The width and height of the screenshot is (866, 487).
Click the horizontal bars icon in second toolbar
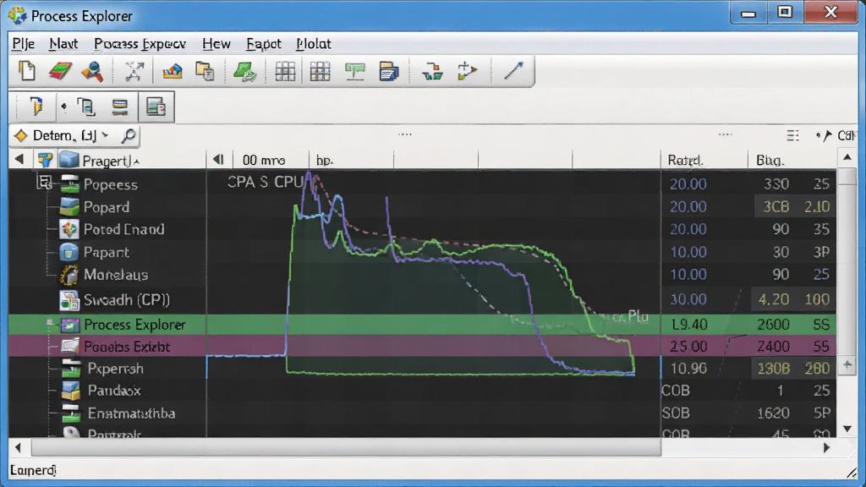click(120, 107)
